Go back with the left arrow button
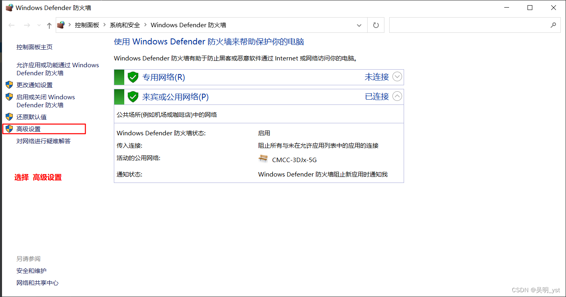Screen dimensions: 566x297 pos(12,25)
